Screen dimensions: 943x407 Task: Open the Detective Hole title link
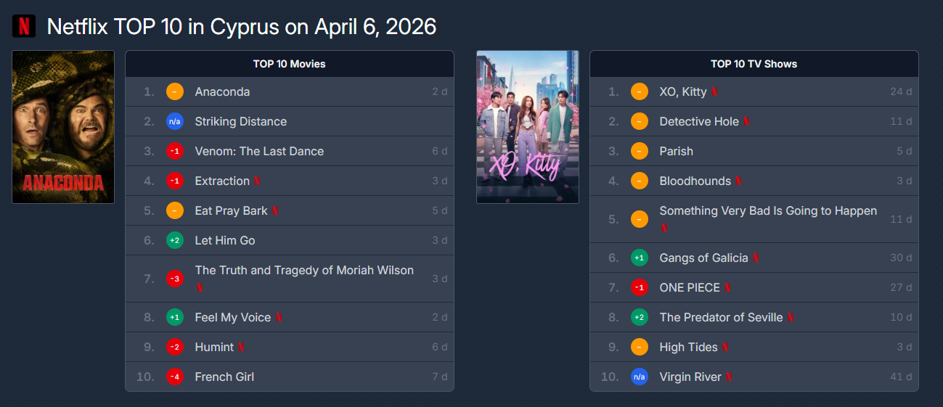tap(698, 121)
